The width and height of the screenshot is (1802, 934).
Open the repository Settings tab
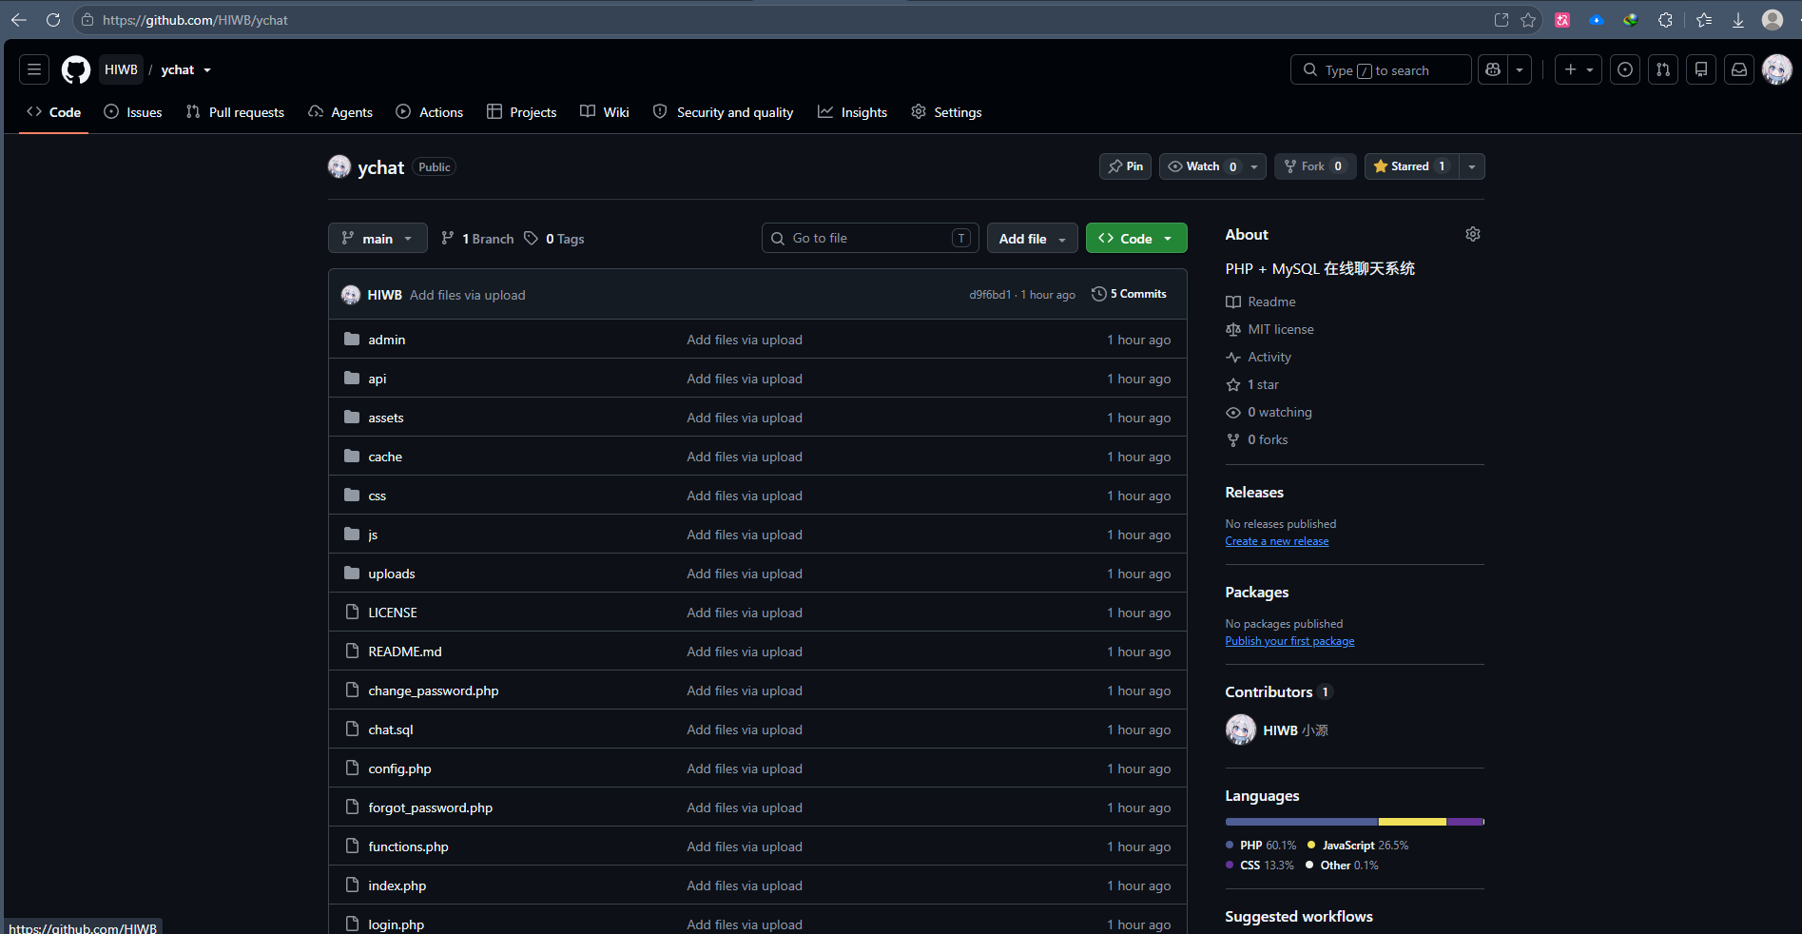point(946,112)
